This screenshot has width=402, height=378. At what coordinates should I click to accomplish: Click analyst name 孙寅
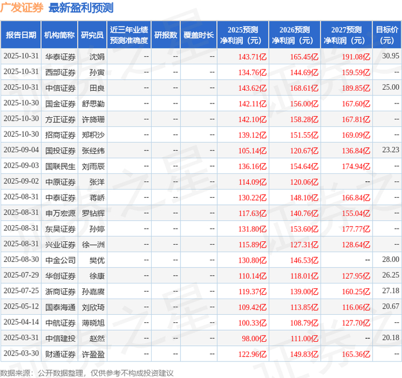coord(97,72)
